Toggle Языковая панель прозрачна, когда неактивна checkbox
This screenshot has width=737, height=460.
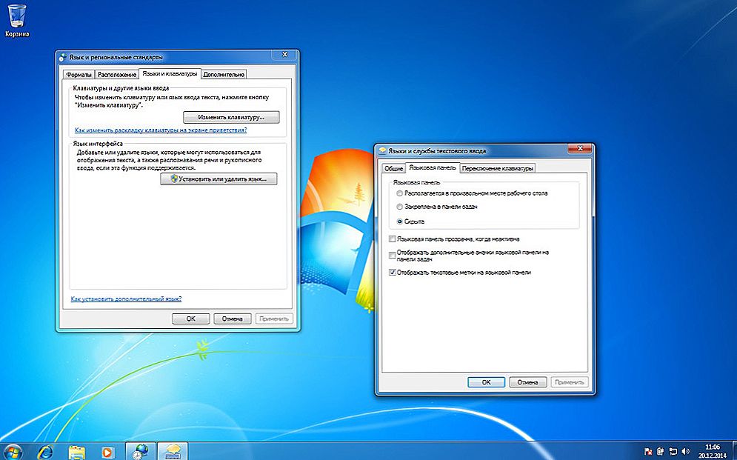pyautogui.click(x=393, y=239)
